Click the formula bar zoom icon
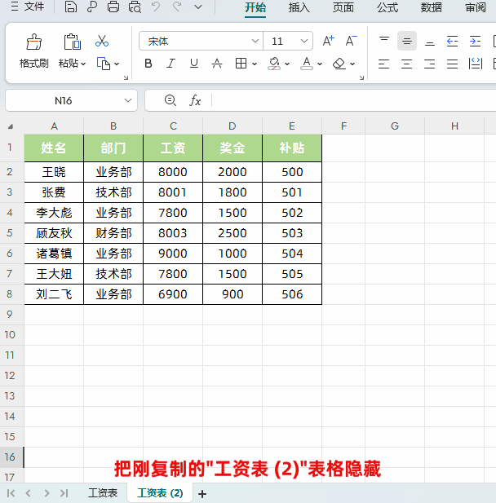The width and height of the screenshot is (496, 503). point(170,100)
